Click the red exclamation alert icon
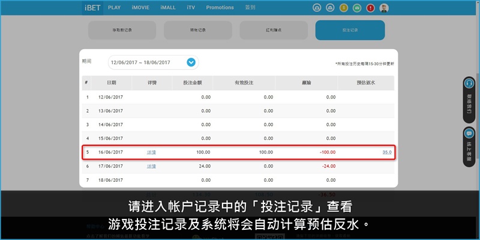Viewport: 480px width, 240px height. click(370, 8)
